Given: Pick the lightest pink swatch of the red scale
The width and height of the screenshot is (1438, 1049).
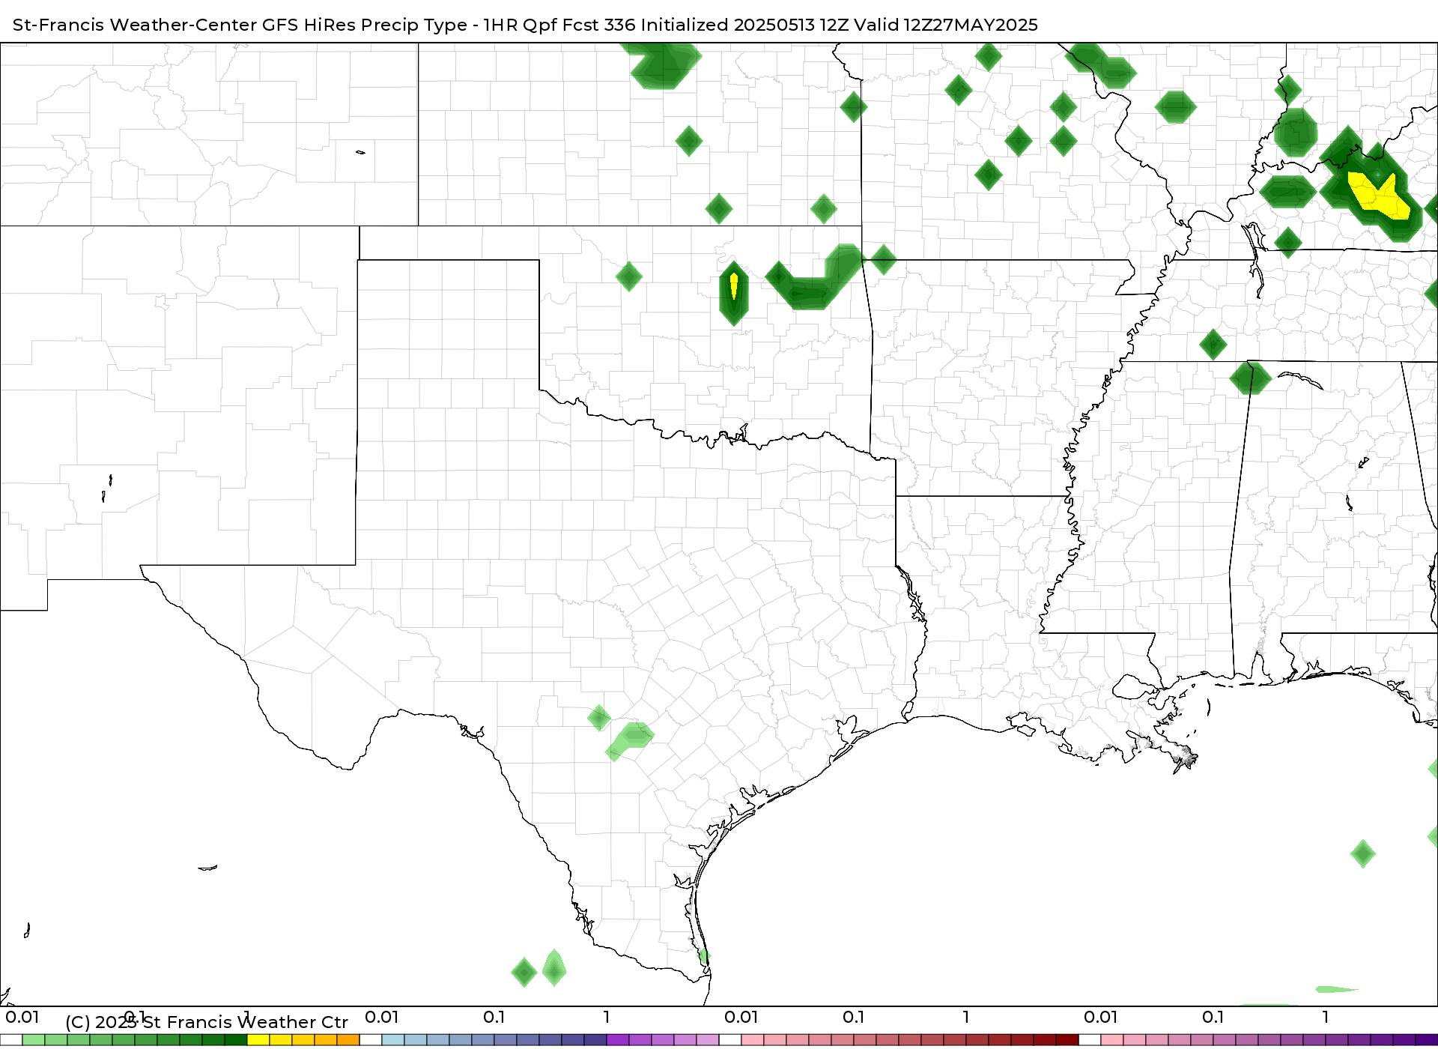Looking at the screenshot, I should (753, 1040).
